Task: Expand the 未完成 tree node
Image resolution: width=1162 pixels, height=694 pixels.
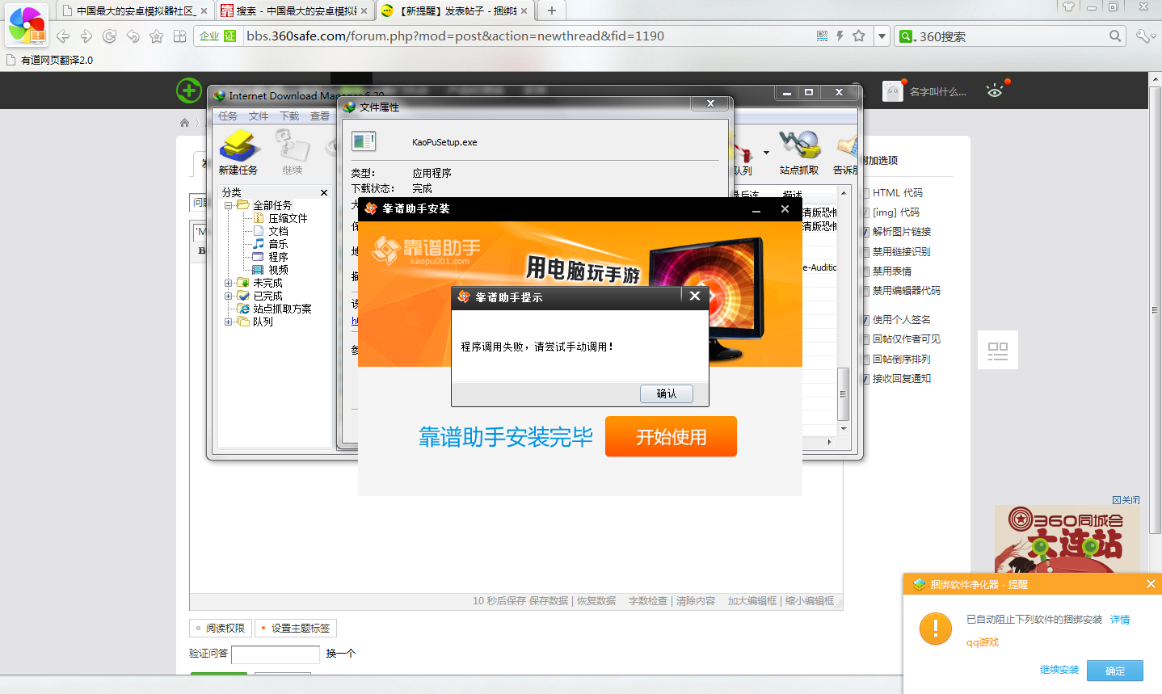Action: pyautogui.click(x=229, y=283)
